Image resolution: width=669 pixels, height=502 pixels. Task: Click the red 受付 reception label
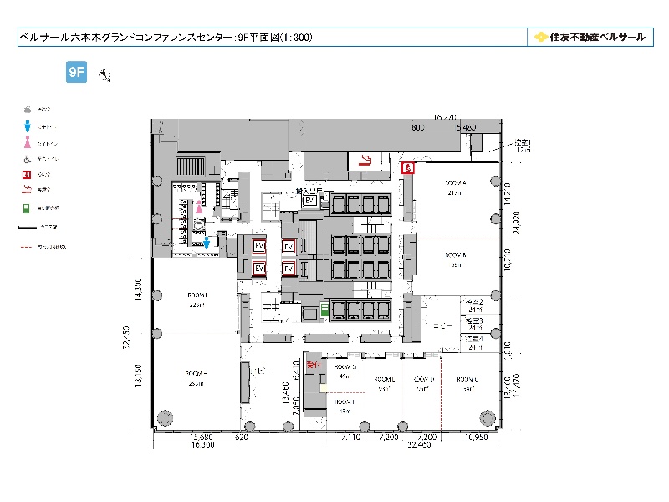(x=313, y=365)
